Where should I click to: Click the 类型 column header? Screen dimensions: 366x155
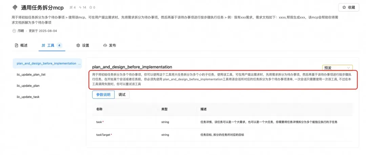pyautogui.click(x=164, y=109)
